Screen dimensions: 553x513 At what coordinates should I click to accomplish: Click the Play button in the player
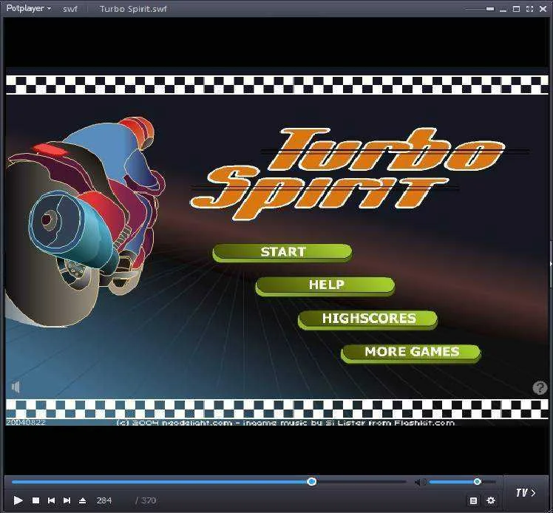pyautogui.click(x=18, y=500)
